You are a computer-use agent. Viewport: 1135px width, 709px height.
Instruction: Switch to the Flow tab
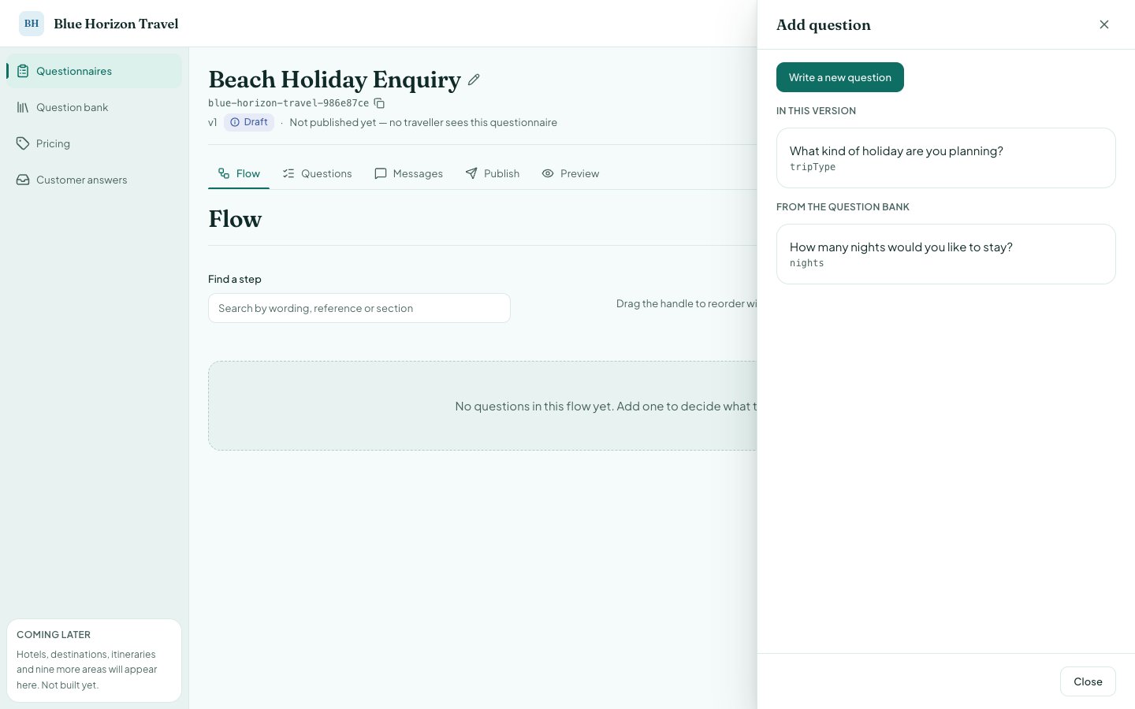pyautogui.click(x=239, y=173)
